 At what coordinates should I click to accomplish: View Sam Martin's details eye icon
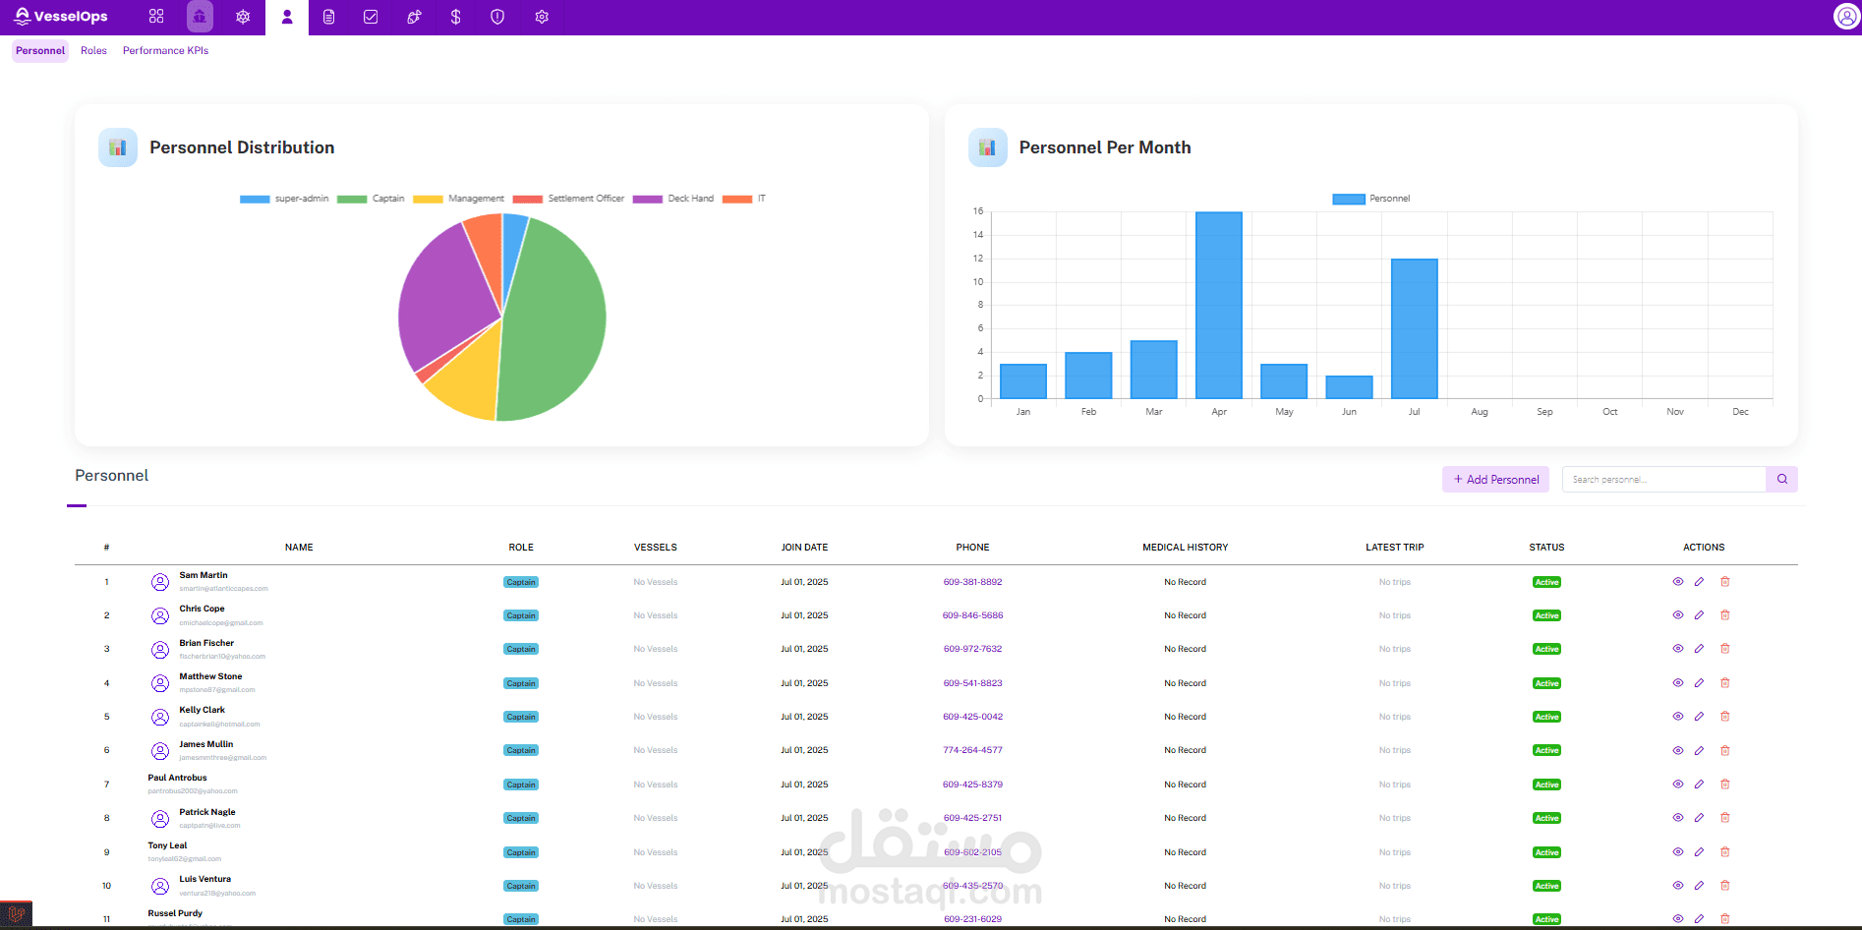[1678, 582]
